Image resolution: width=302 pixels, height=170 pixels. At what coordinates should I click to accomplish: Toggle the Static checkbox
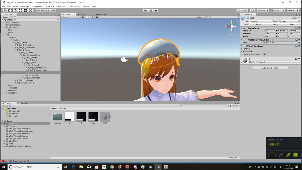[x=291, y=18]
